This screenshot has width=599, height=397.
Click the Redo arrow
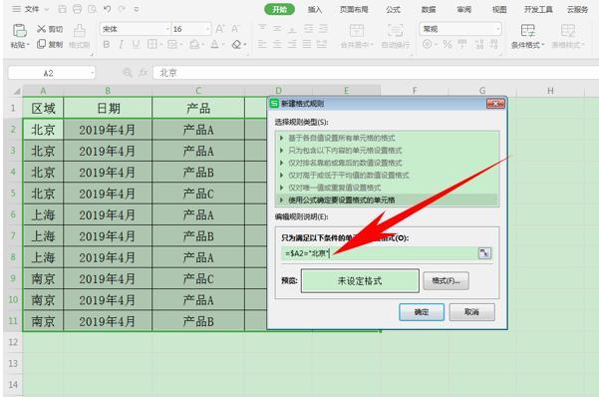122,9
